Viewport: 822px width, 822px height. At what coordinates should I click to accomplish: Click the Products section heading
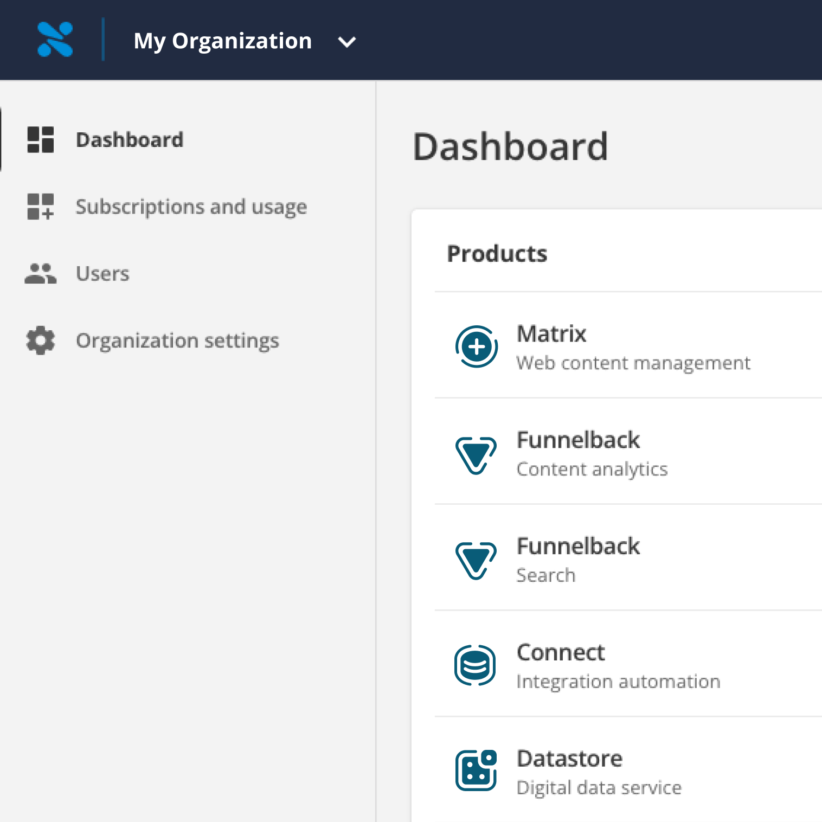[497, 254]
